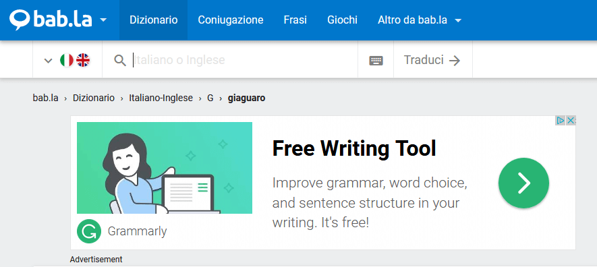The width and height of the screenshot is (597, 267).
Task: Click the ad description about grammar improvement
Action: pyautogui.click(x=370, y=203)
